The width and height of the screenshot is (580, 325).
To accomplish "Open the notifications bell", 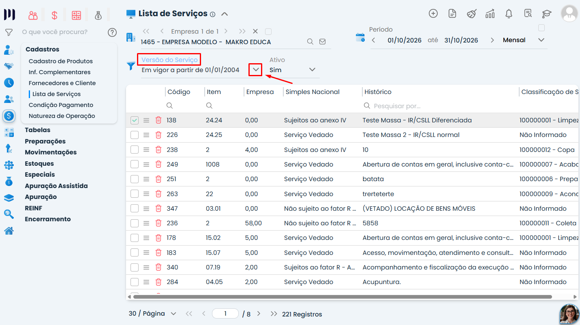I will [509, 13].
